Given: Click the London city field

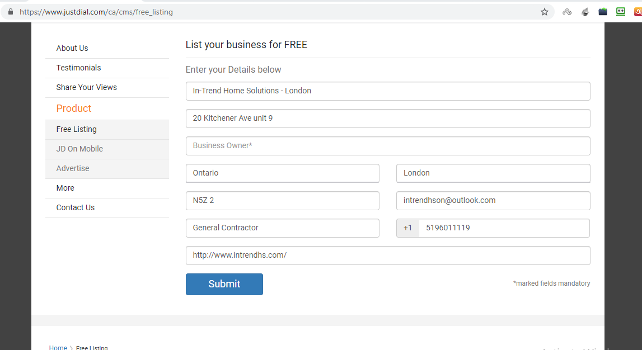Looking at the screenshot, I should [x=493, y=173].
